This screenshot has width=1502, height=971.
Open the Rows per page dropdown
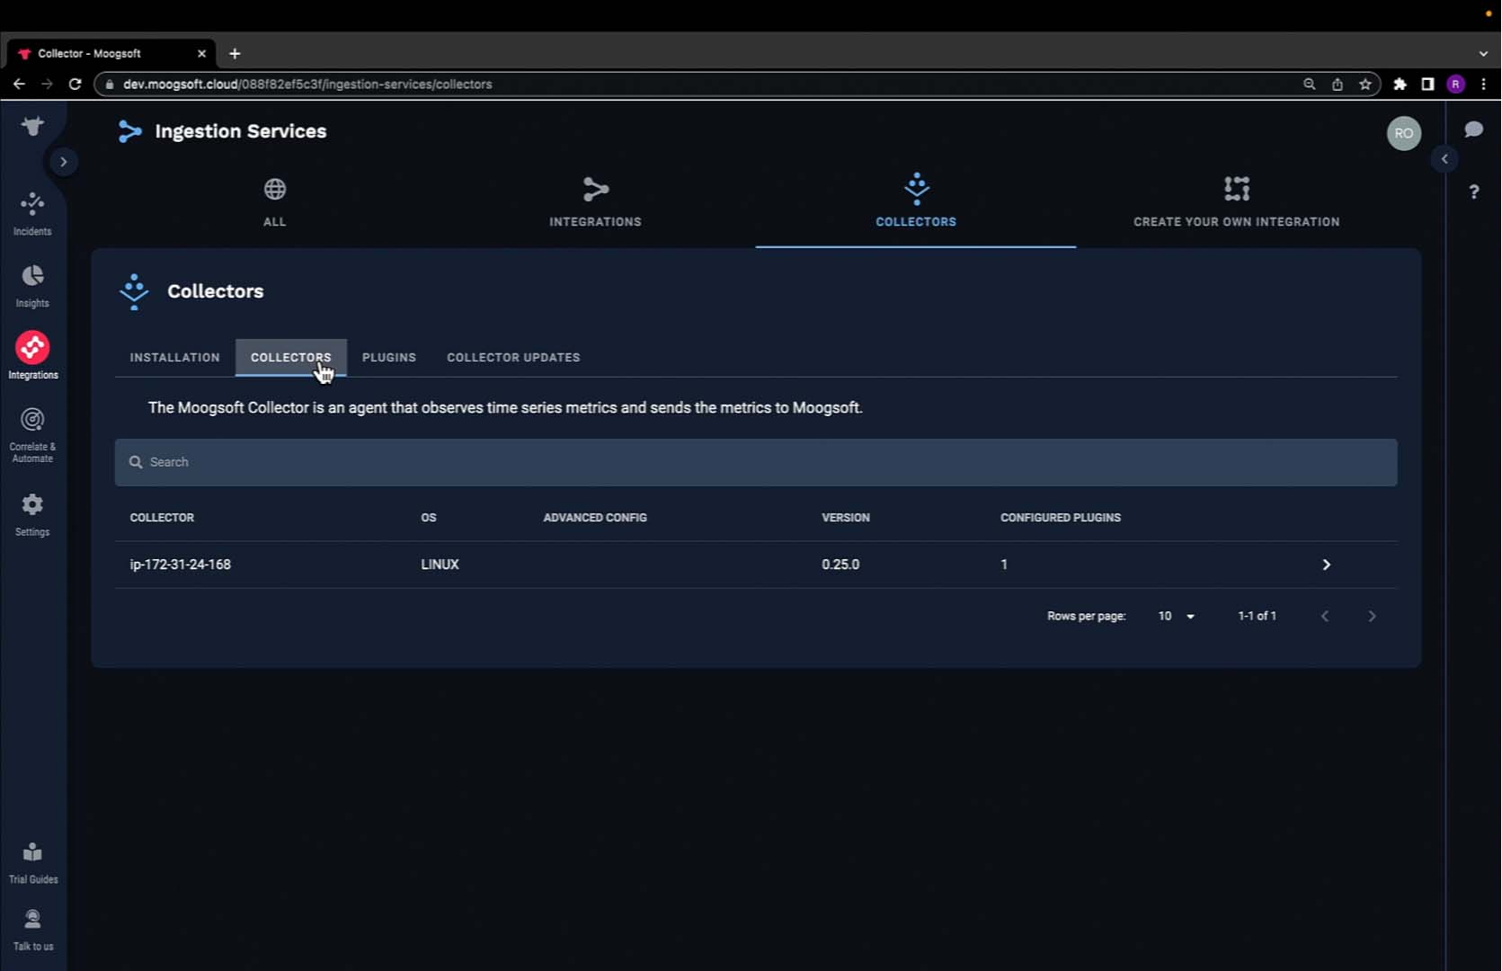tap(1176, 616)
